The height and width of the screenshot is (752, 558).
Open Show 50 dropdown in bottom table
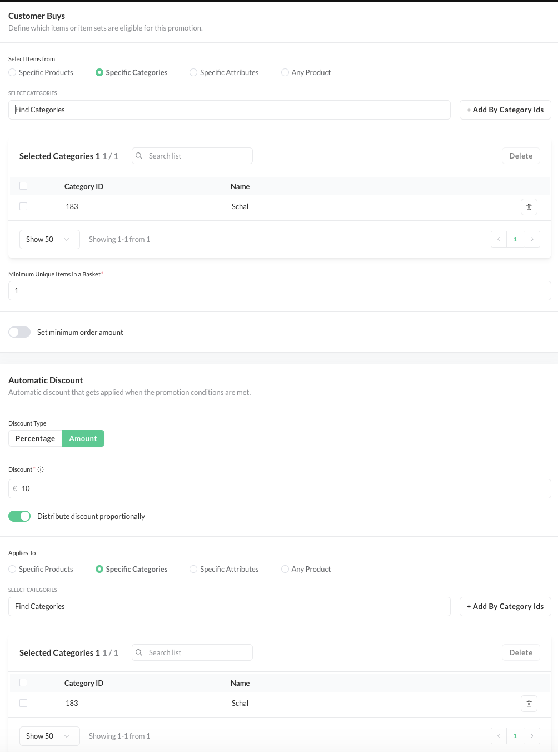pyautogui.click(x=49, y=736)
